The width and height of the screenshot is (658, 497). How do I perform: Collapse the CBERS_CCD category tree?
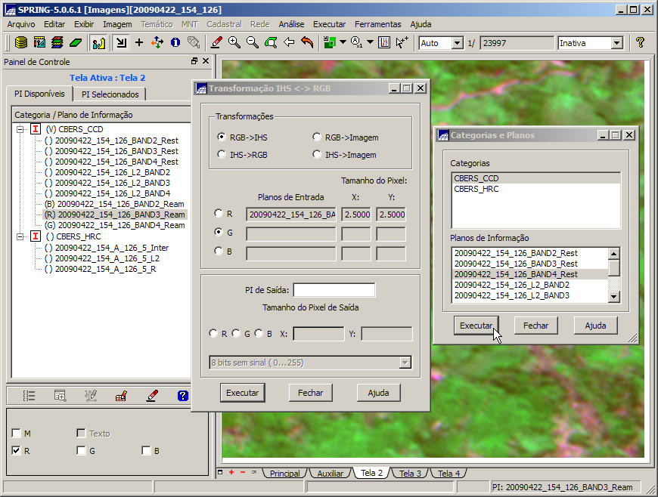19,130
